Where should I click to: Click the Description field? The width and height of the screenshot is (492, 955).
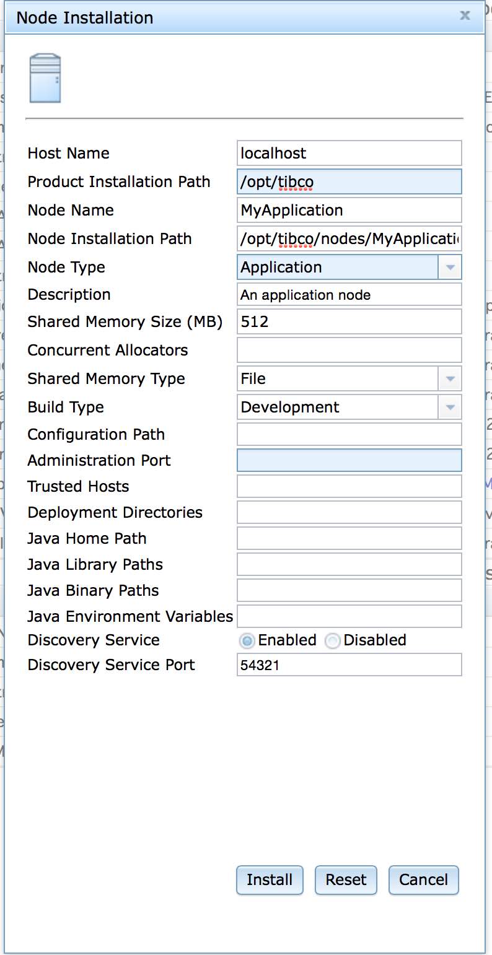pyautogui.click(x=349, y=295)
